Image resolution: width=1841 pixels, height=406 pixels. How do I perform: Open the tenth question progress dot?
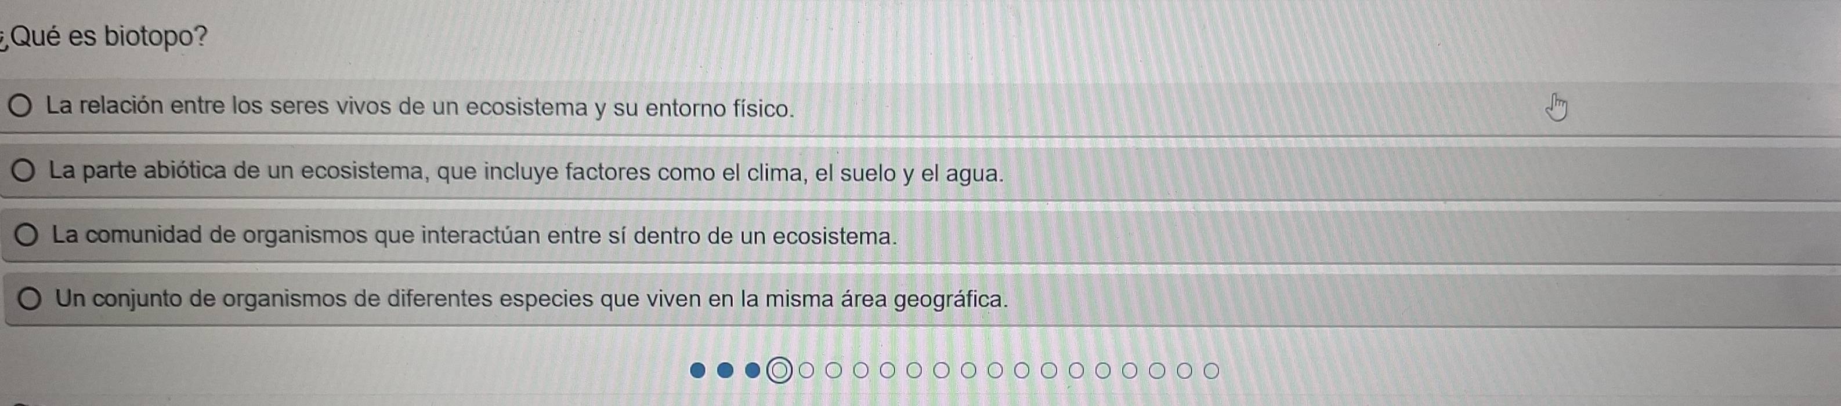(x=942, y=370)
